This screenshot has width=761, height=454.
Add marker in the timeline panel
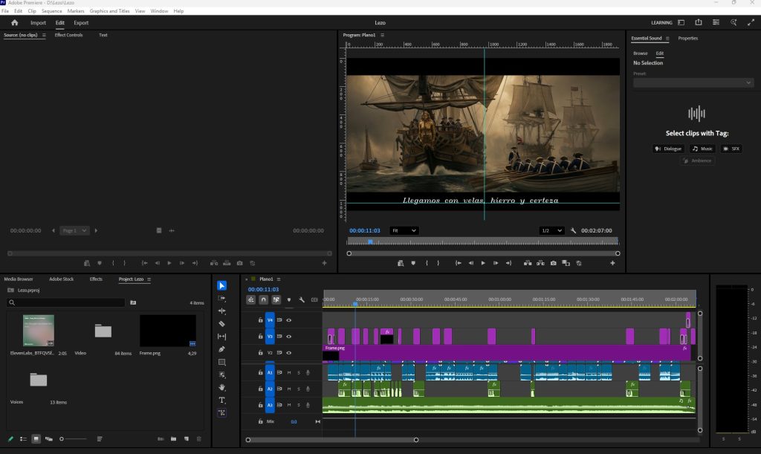(289, 299)
